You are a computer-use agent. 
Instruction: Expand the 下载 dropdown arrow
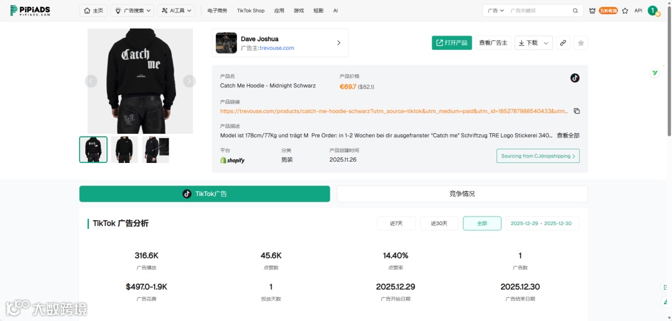point(546,43)
